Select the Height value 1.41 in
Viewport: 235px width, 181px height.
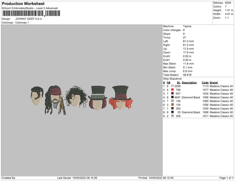pos(229,10)
